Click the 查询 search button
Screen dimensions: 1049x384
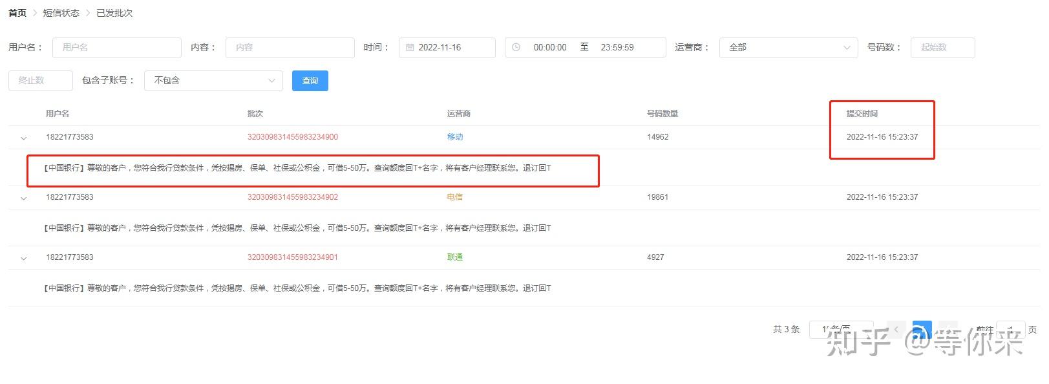[310, 80]
